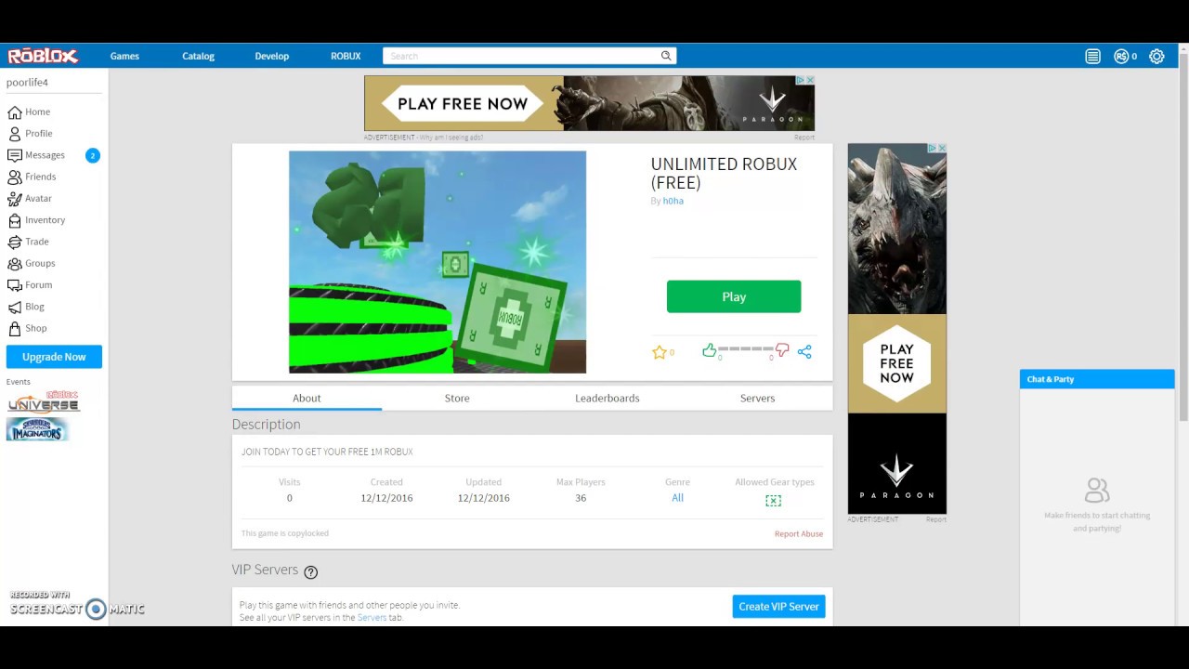
Task: Switch to the Store tab
Action: (x=457, y=398)
